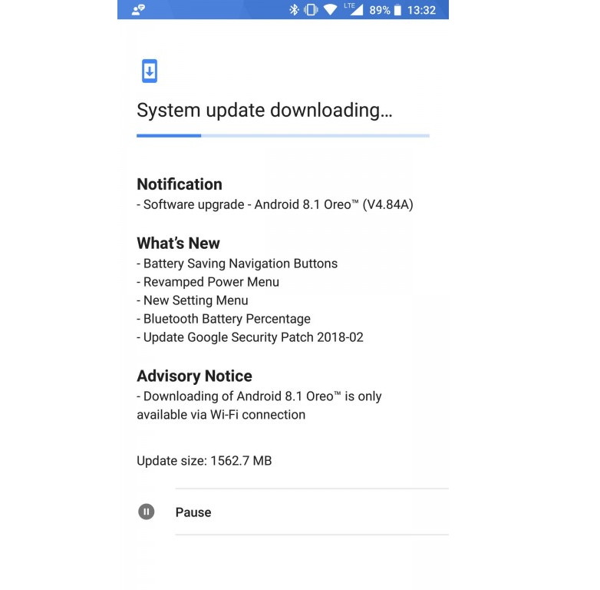Tap the LTE signal strength icon

click(353, 9)
